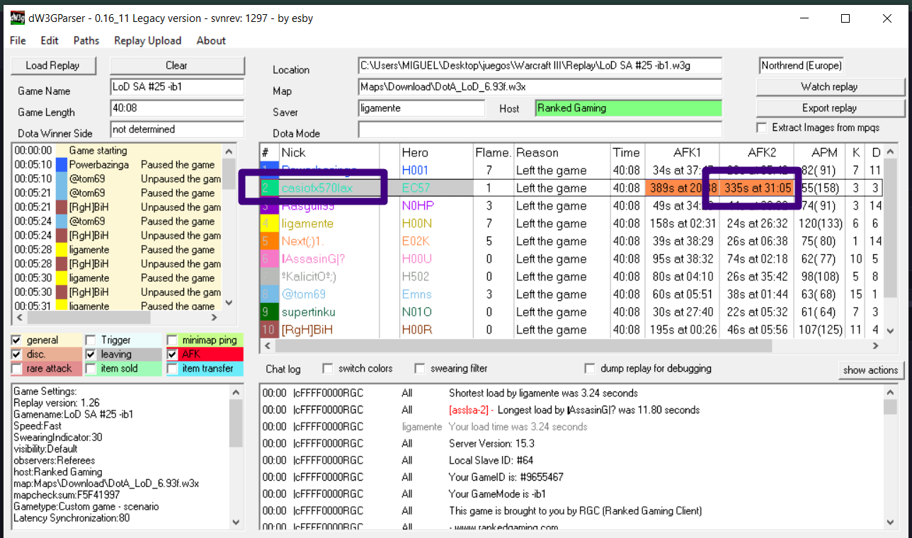
Task: Click chat line 'Your GameID is: #9655467'
Action: [x=506, y=477]
